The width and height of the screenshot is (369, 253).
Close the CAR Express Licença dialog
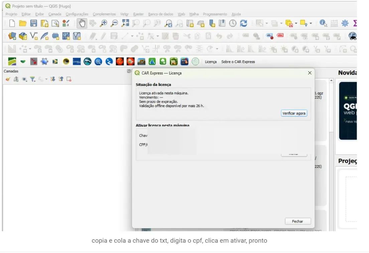pyautogui.click(x=310, y=73)
